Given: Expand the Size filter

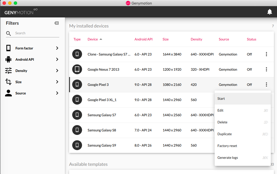Looking at the screenshot, I should (57, 82).
